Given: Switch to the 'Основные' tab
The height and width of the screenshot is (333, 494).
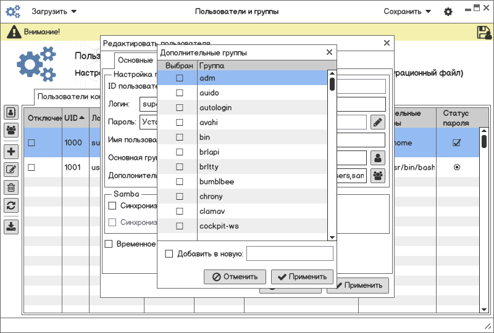Looking at the screenshot, I should tap(135, 60).
